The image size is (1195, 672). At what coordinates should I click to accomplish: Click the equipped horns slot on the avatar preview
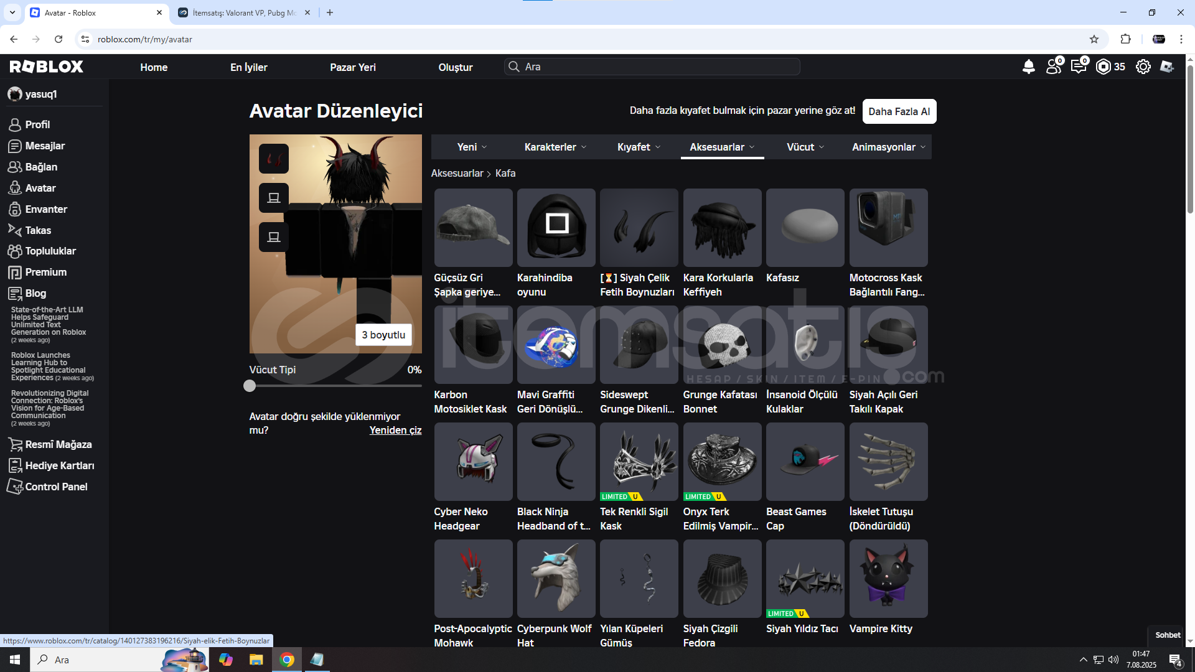point(273,159)
